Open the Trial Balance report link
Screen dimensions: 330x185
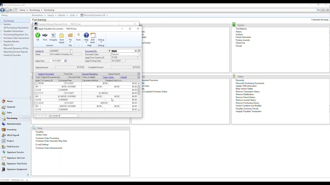[241, 29]
